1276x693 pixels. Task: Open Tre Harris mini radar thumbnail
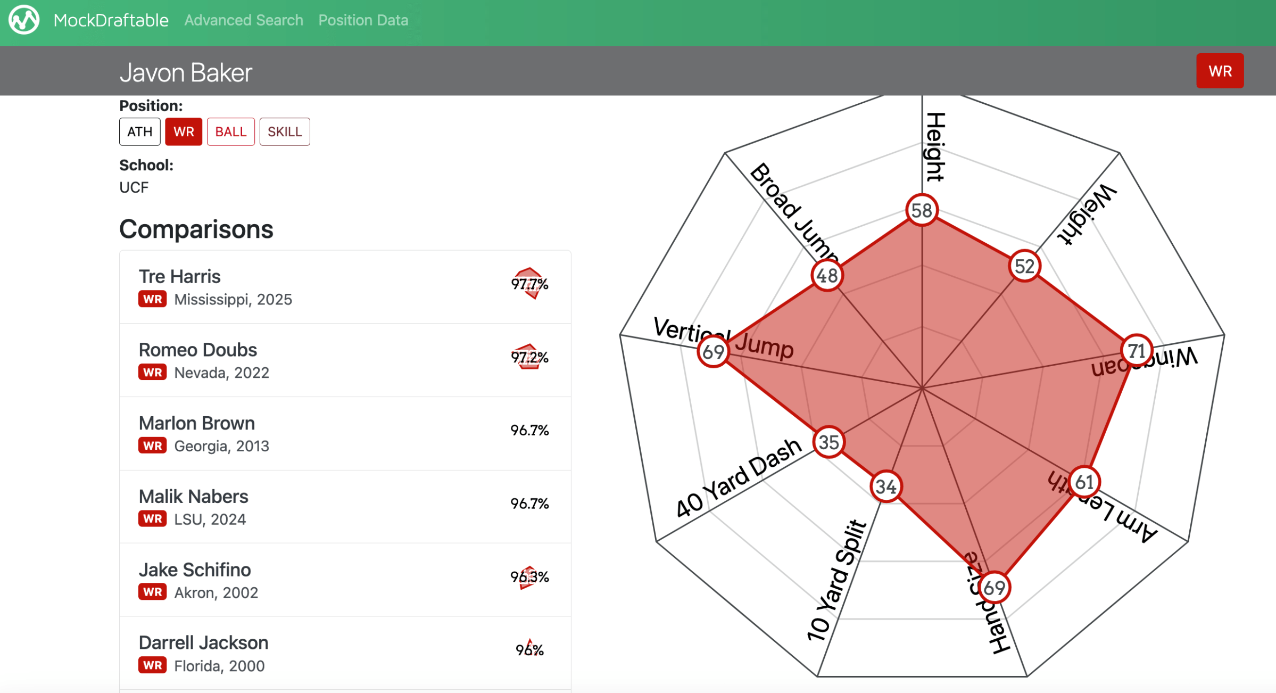[x=529, y=284]
